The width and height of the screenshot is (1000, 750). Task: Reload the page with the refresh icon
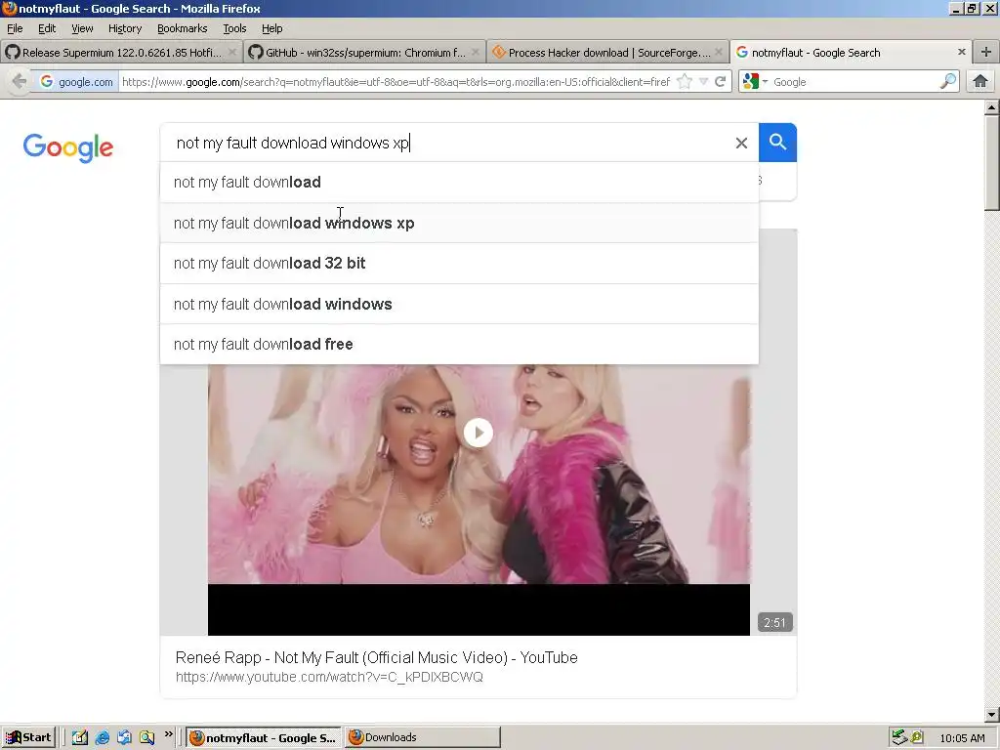[721, 82]
